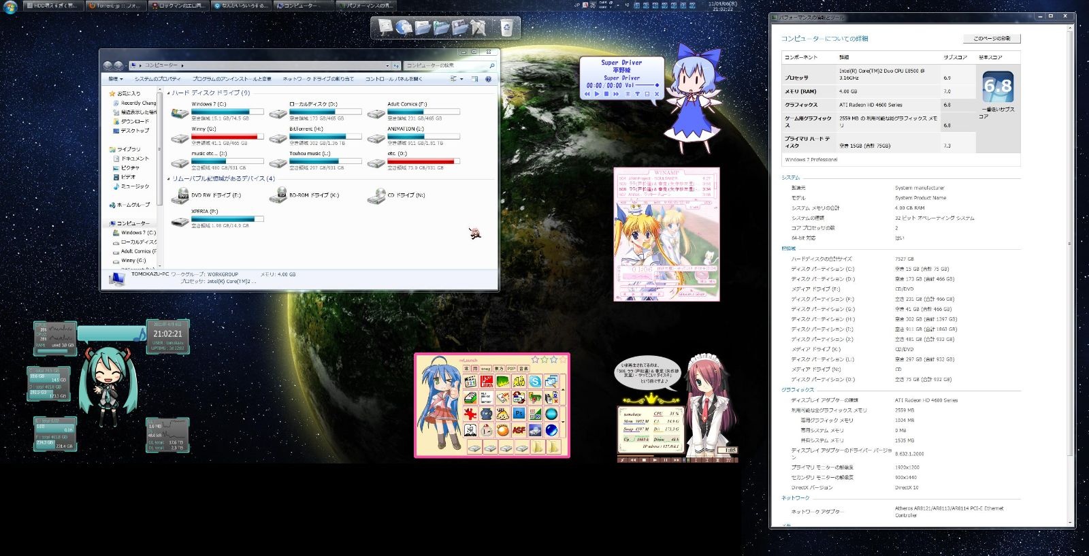Toggle the Explorer preview pane button
Screen dimensions: 1089x556
tap(475, 79)
